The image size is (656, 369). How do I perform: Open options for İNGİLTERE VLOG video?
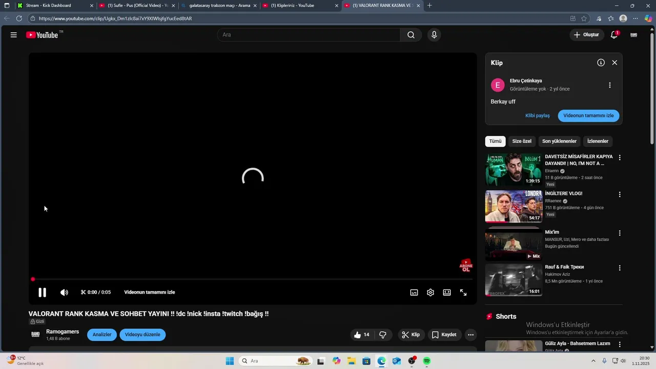click(x=620, y=195)
